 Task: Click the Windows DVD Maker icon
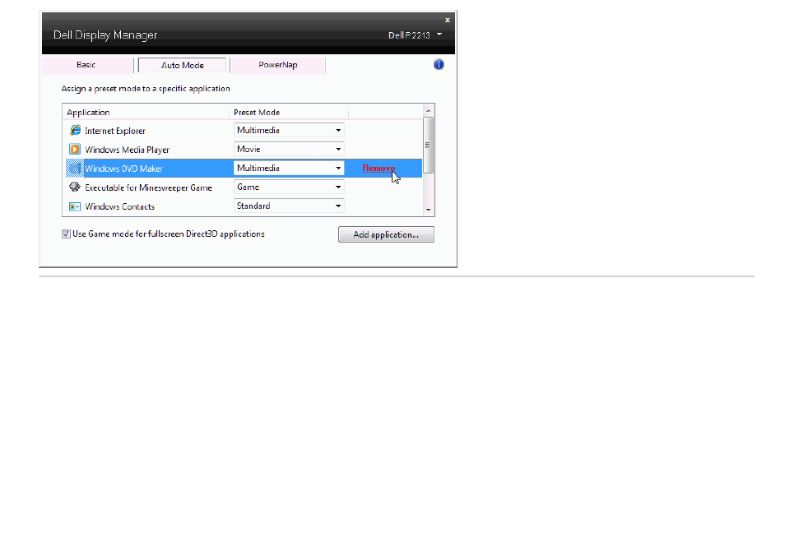coord(75,168)
